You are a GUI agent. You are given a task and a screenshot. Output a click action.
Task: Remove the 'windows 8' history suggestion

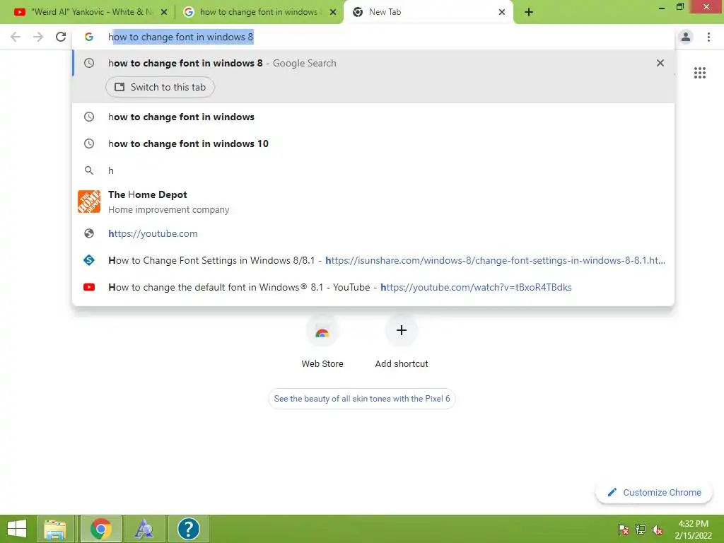point(660,63)
